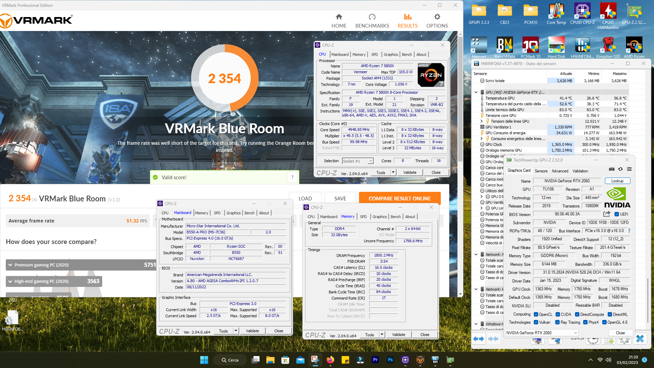Click the LOAD button in VRMark
654x368 pixels.
305,198
